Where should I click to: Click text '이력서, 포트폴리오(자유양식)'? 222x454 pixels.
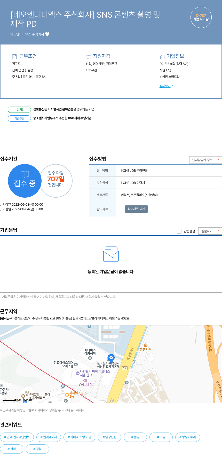coord(139,195)
